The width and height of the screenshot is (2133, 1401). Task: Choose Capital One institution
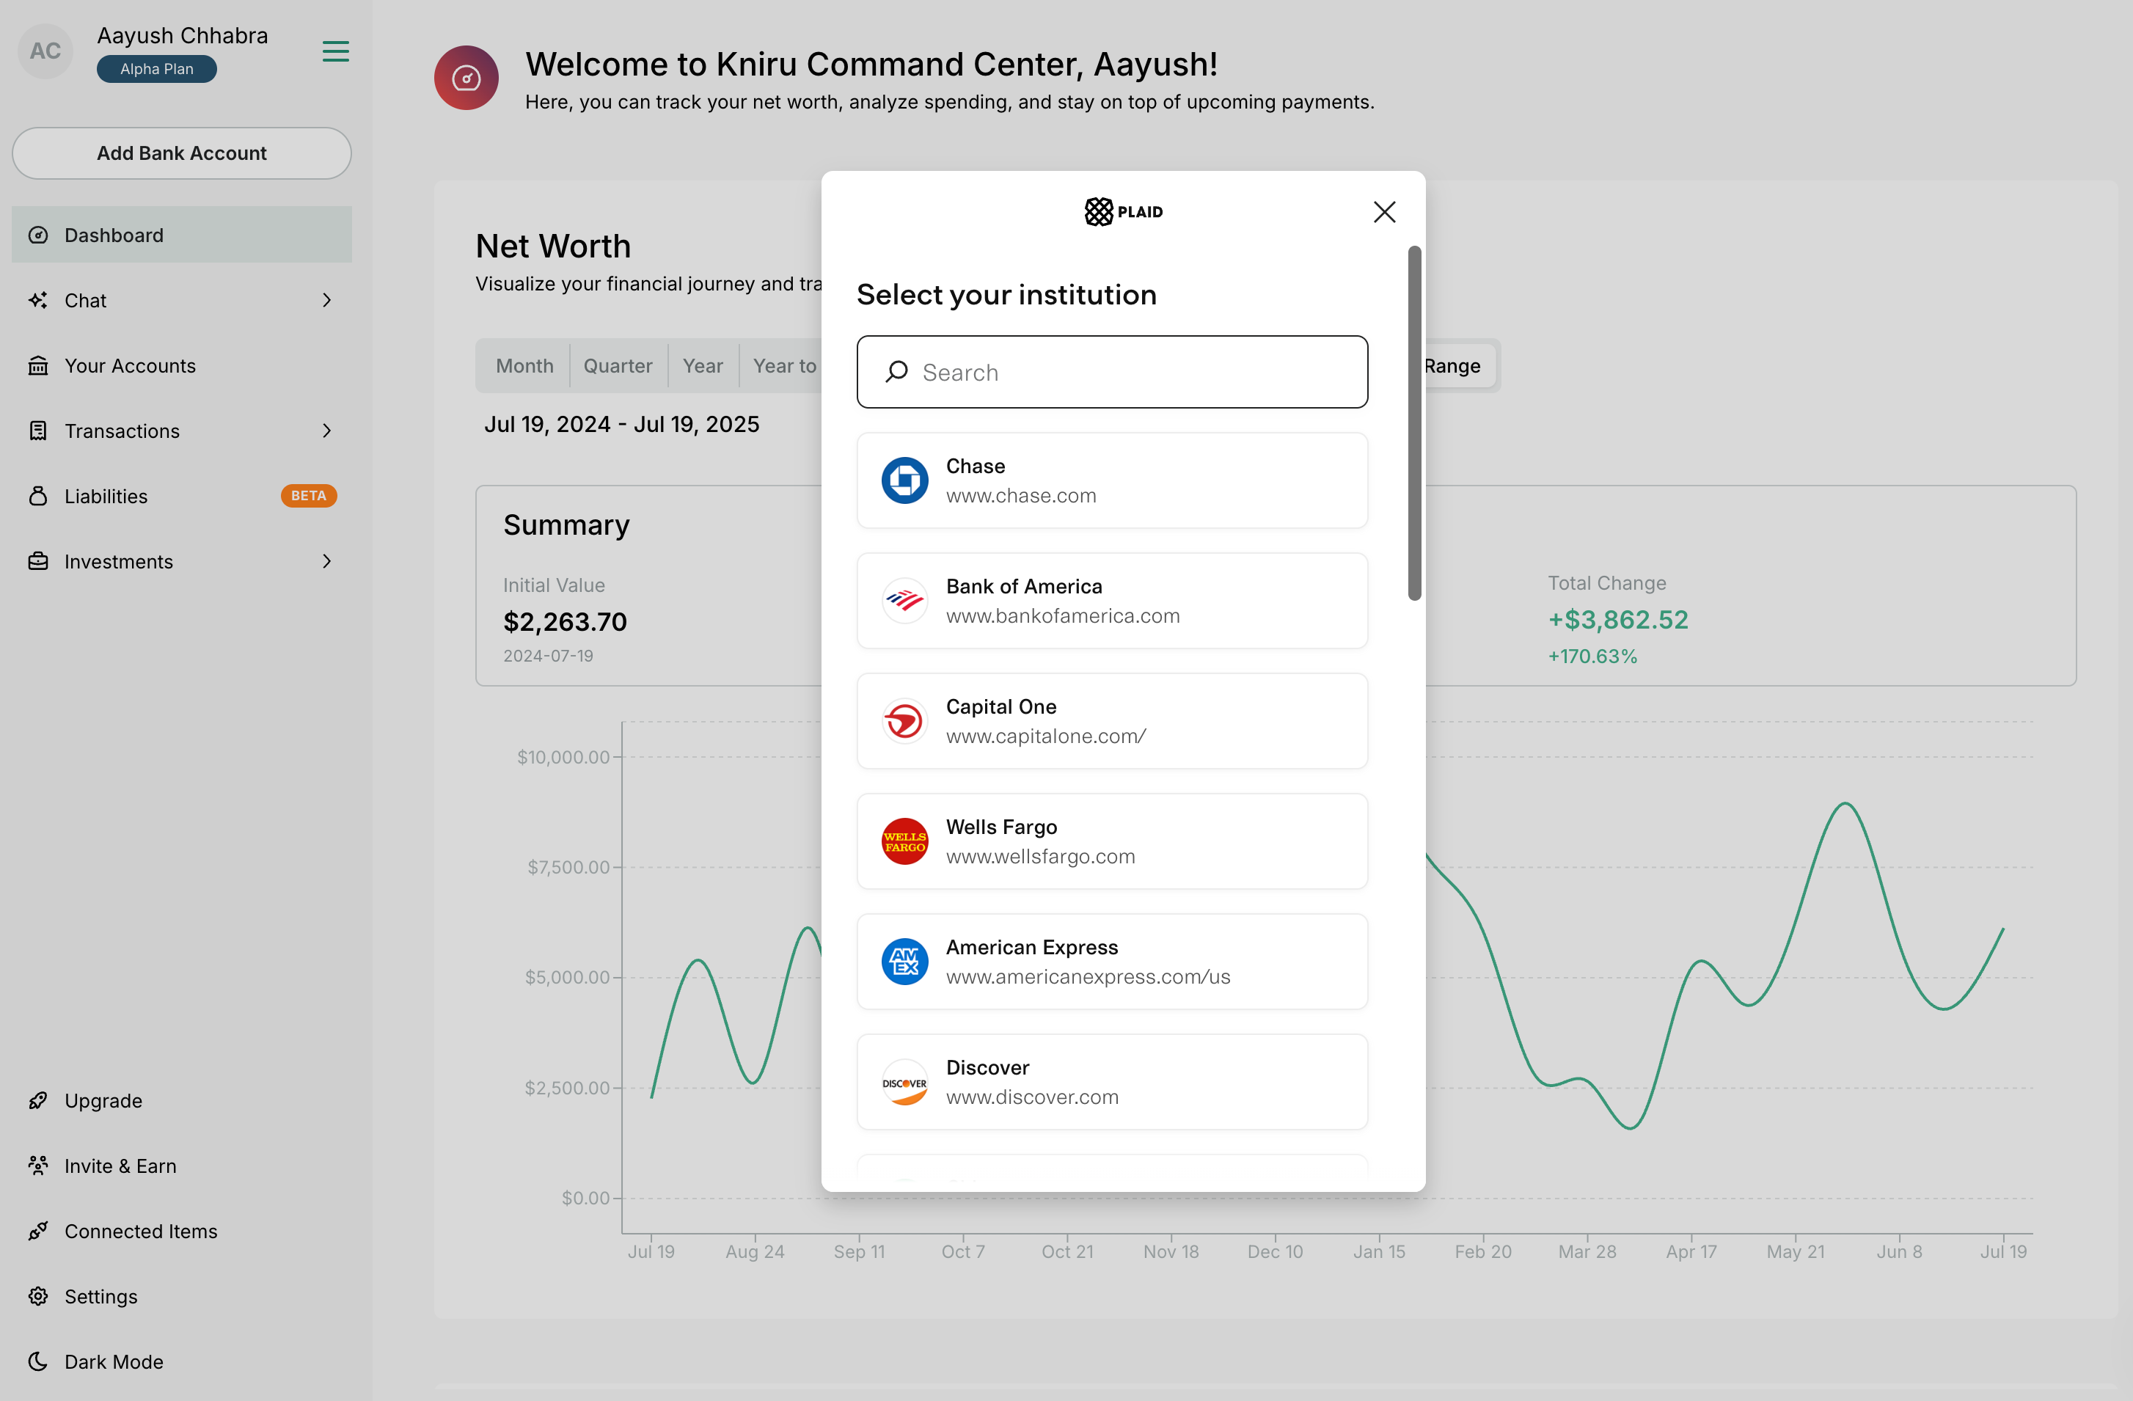point(1112,720)
